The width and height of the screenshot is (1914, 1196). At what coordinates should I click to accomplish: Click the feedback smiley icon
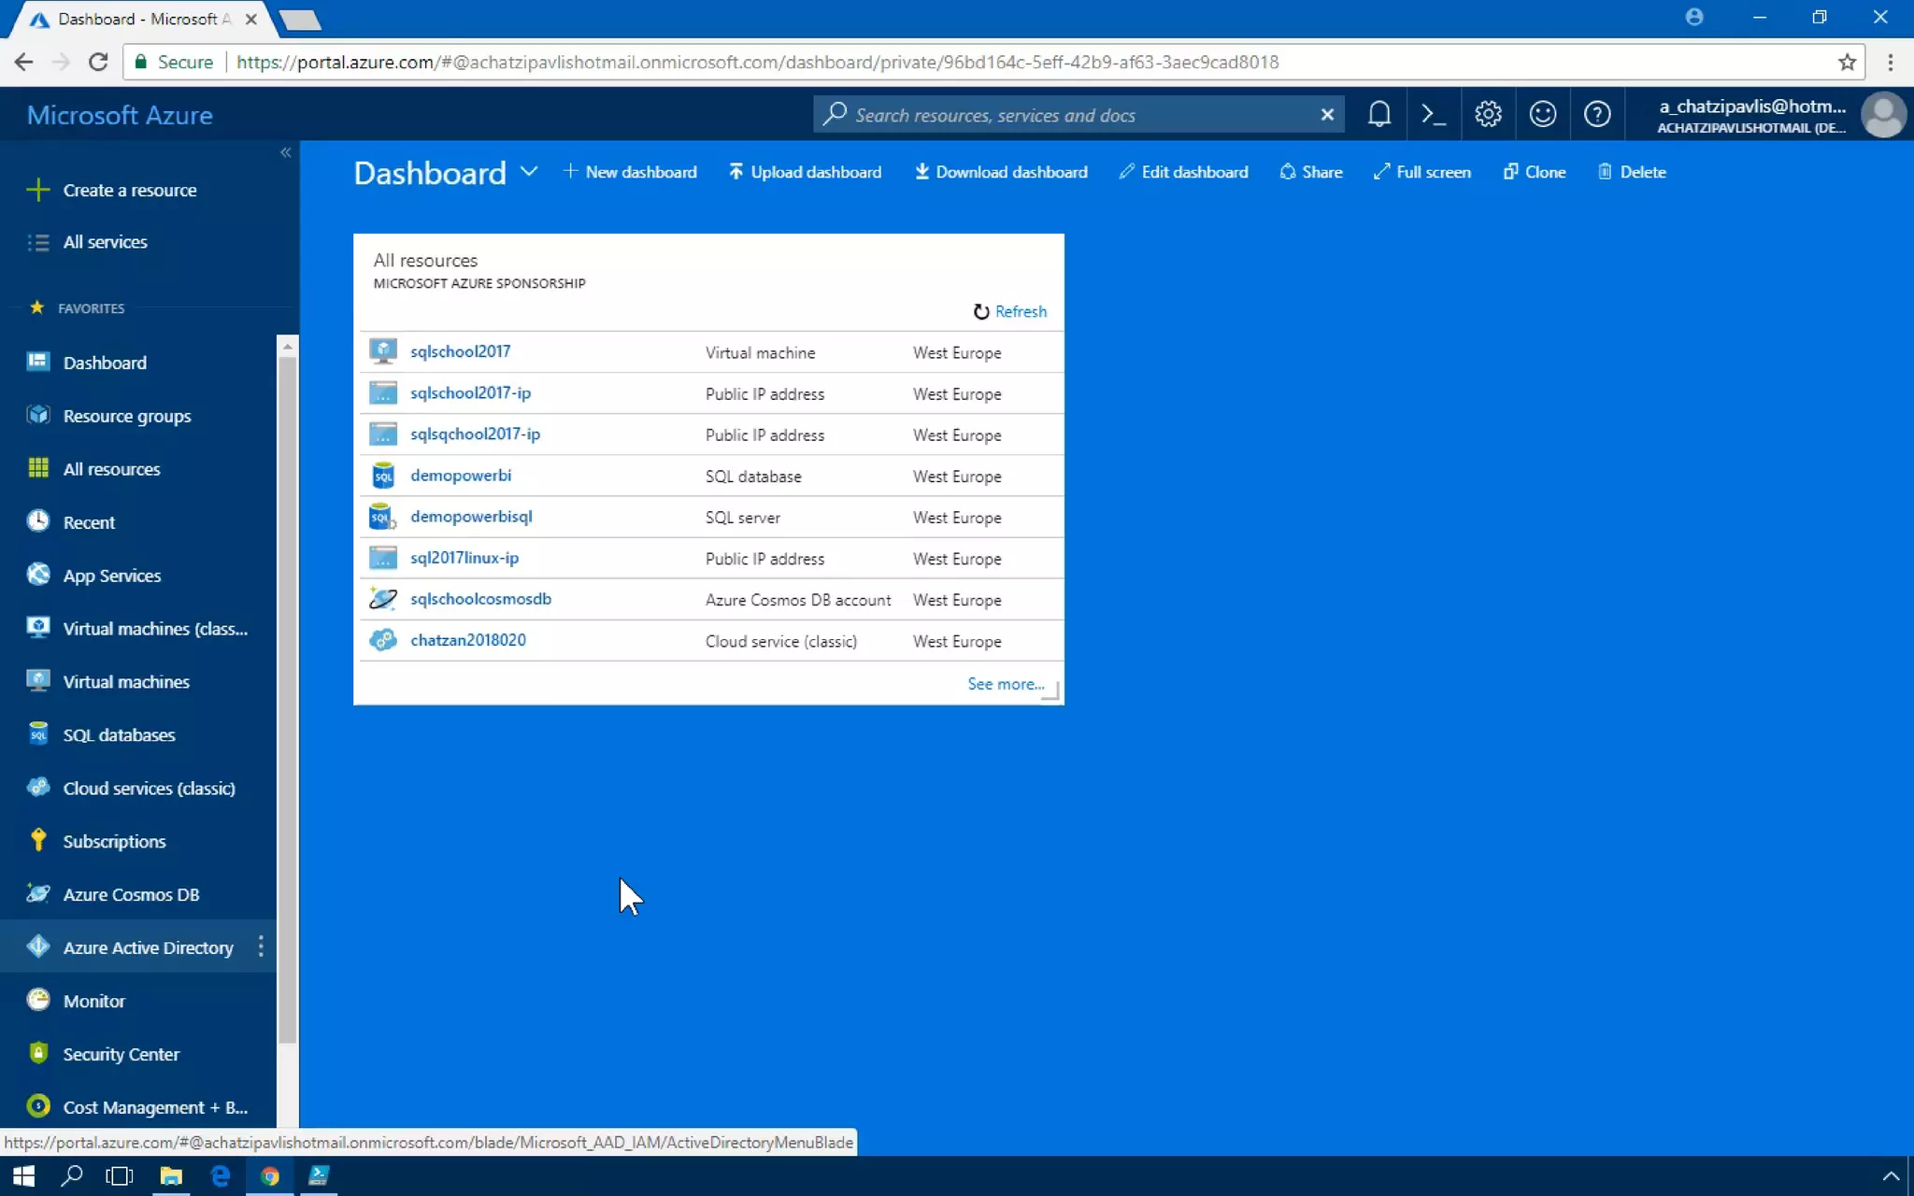[1542, 114]
